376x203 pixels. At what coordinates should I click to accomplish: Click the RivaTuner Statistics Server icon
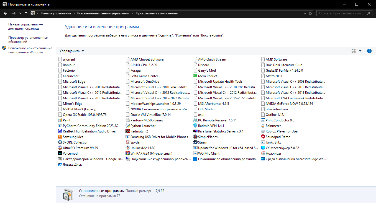(x=195, y=131)
